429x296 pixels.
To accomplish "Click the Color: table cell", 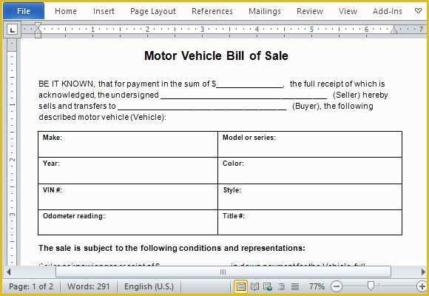I will 310,171.
